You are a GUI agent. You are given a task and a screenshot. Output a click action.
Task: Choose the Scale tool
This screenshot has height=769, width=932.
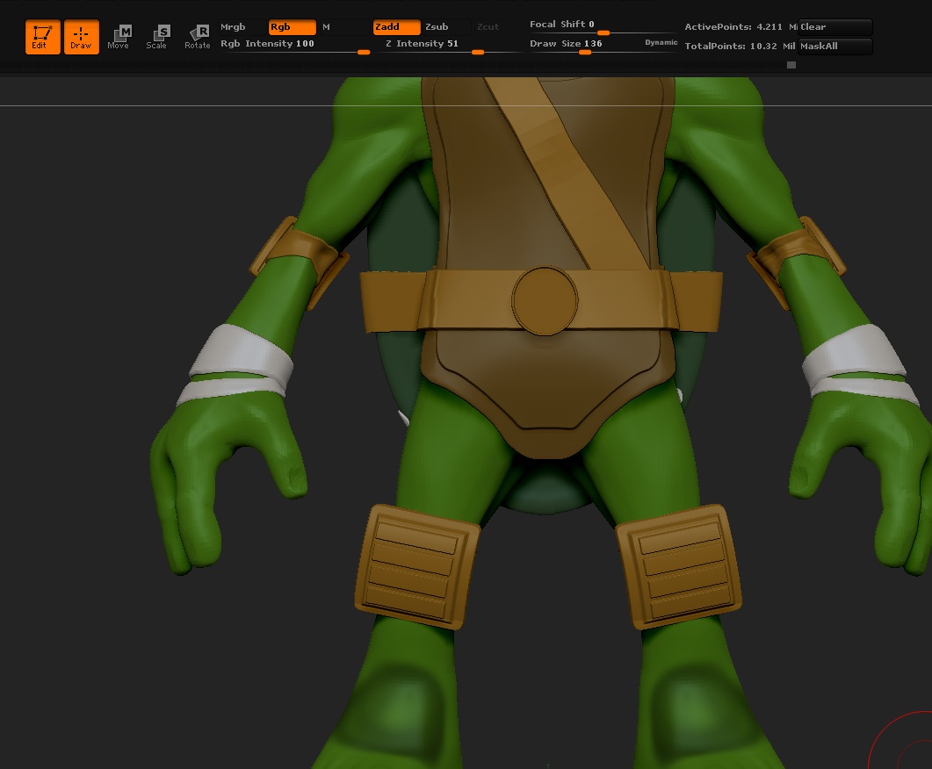point(157,37)
